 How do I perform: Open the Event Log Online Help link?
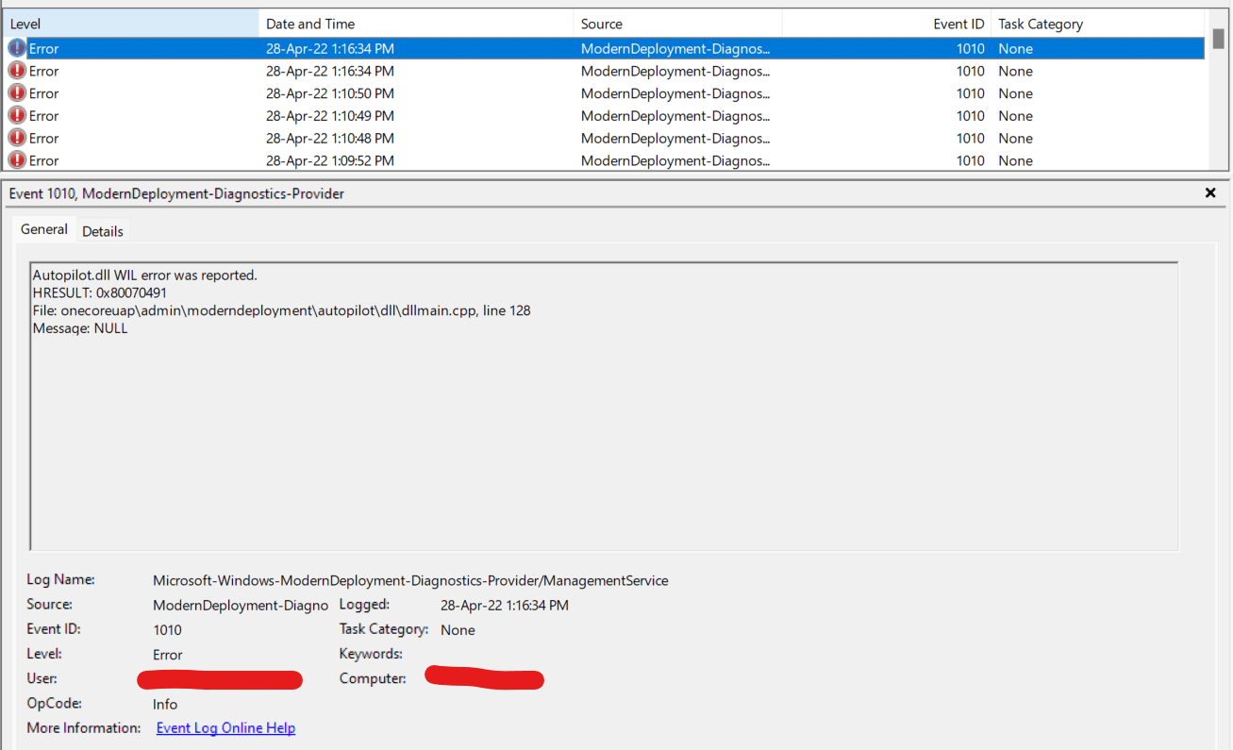pos(225,727)
